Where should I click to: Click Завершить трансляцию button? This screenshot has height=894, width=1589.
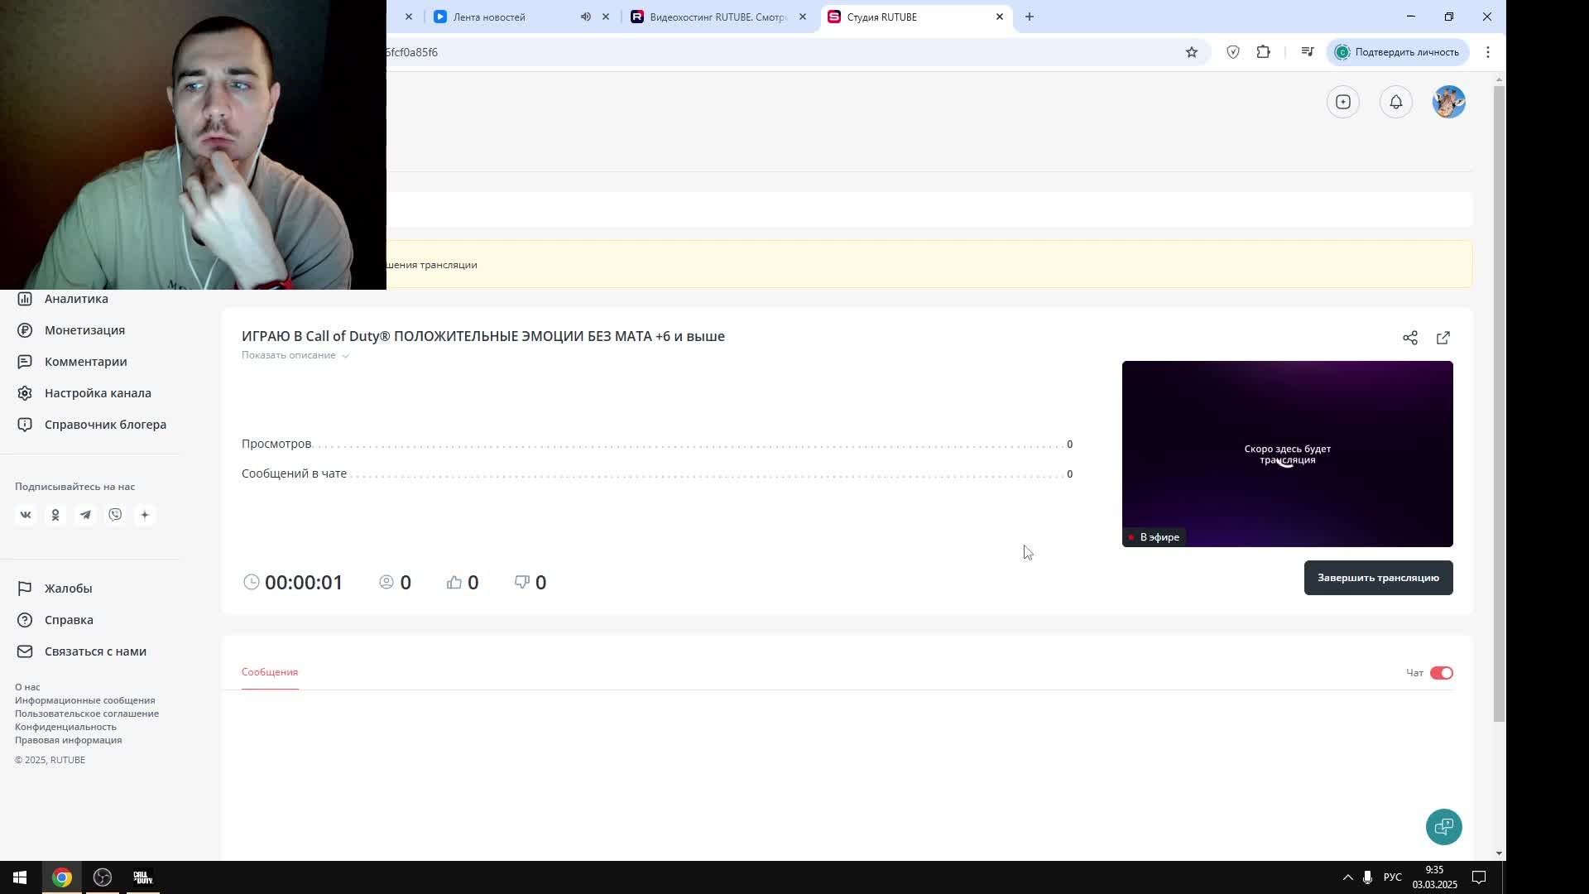tap(1378, 578)
